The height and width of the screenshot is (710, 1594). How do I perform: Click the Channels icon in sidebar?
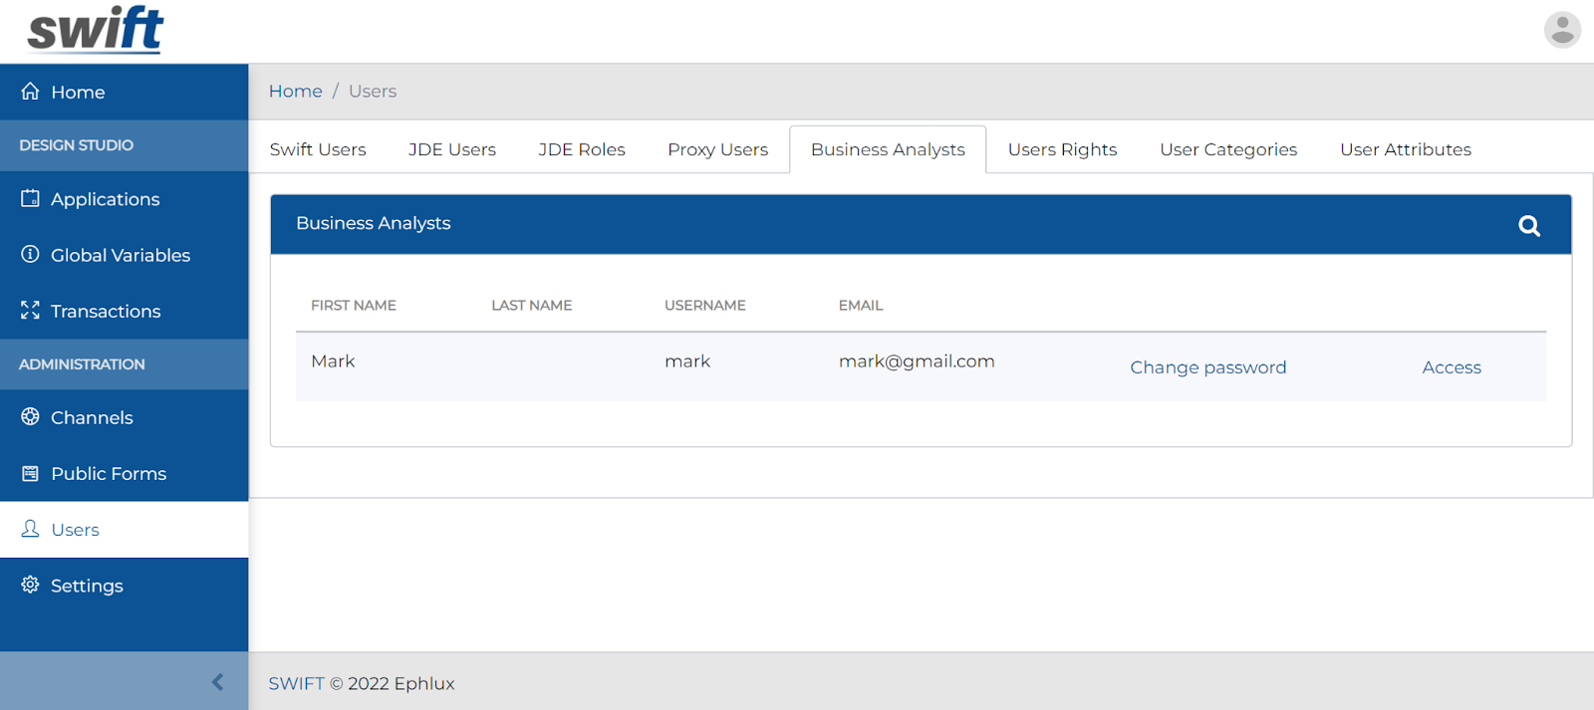click(x=30, y=416)
